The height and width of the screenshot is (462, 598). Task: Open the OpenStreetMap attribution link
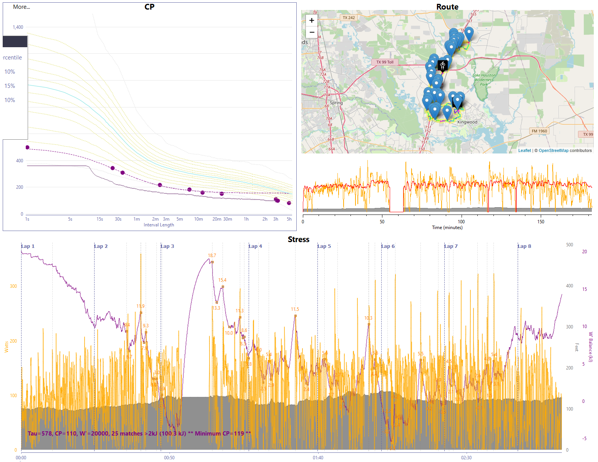553,150
